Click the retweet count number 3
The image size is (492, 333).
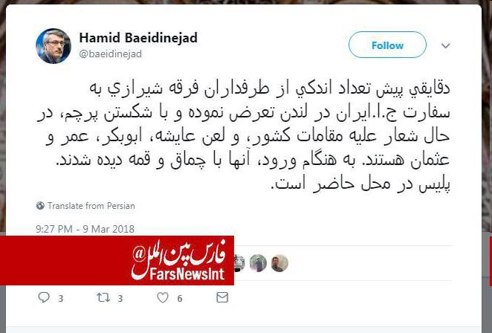pos(120,298)
